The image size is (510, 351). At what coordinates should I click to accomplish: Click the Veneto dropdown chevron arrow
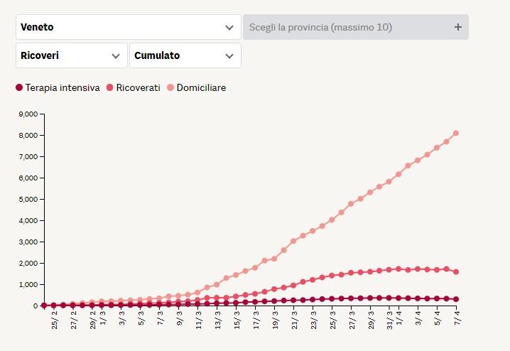point(229,27)
